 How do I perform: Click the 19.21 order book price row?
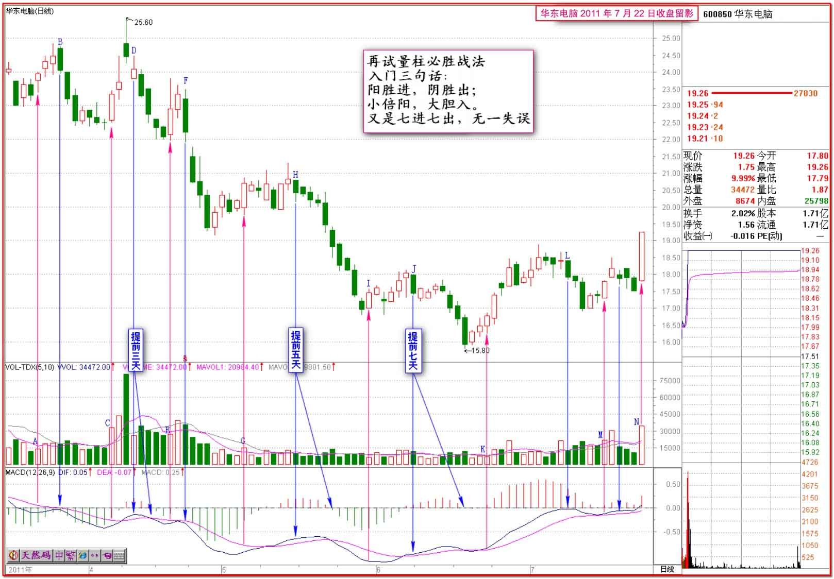(x=705, y=139)
